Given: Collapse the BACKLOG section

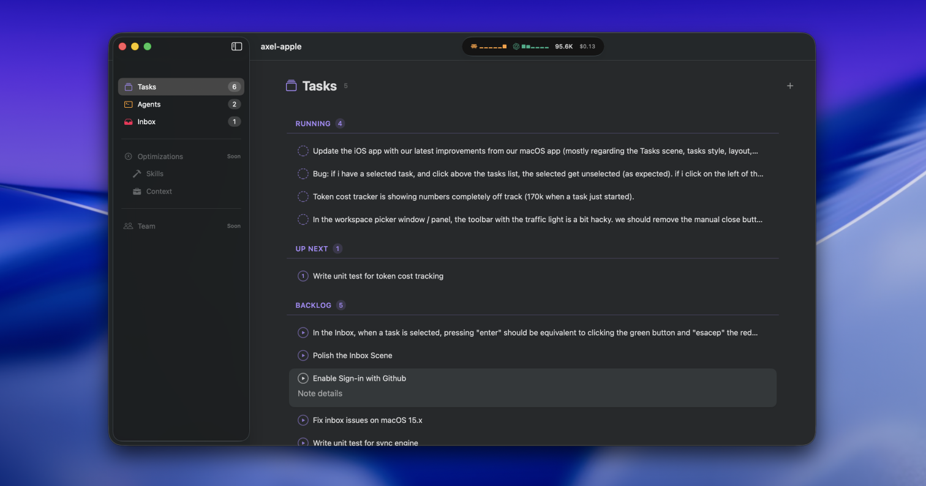Looking at the screenshot, I should click(x=312, y=305).
